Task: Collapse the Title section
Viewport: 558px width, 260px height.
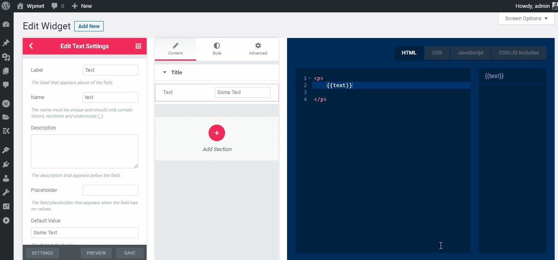Action: coord(217,73)
